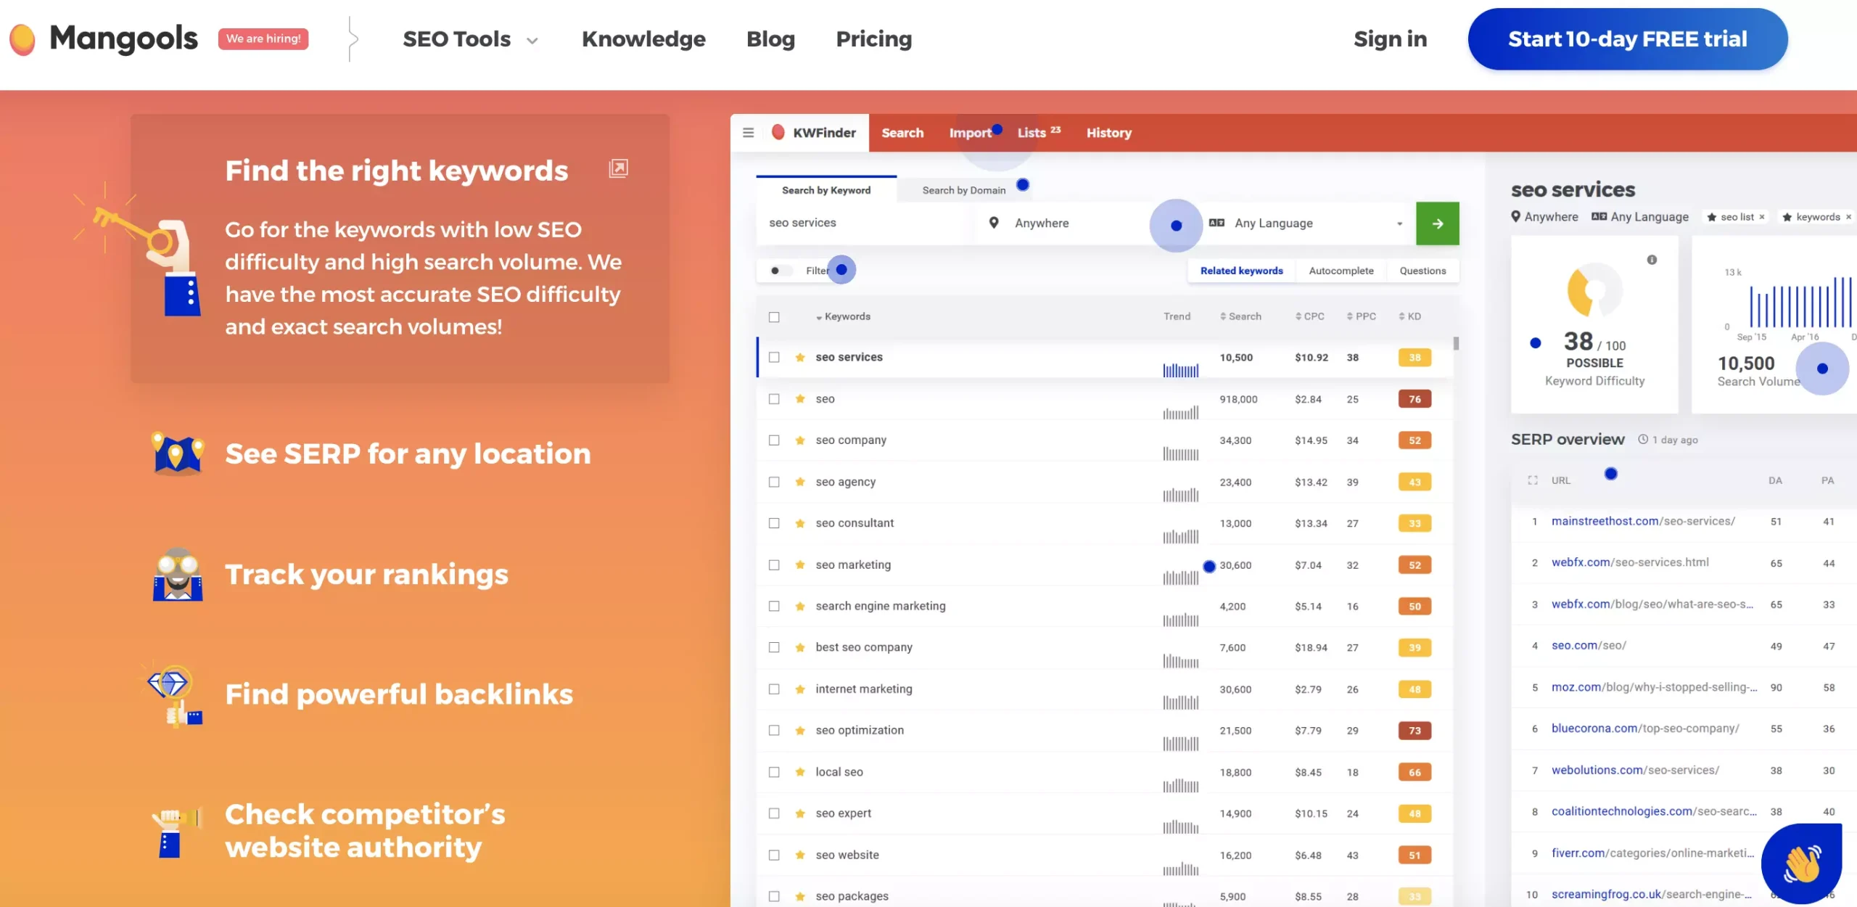This screenshot has width=1857, height=907.
Task: Open the moz.com SERP result link
Action: click(1654, 687)
